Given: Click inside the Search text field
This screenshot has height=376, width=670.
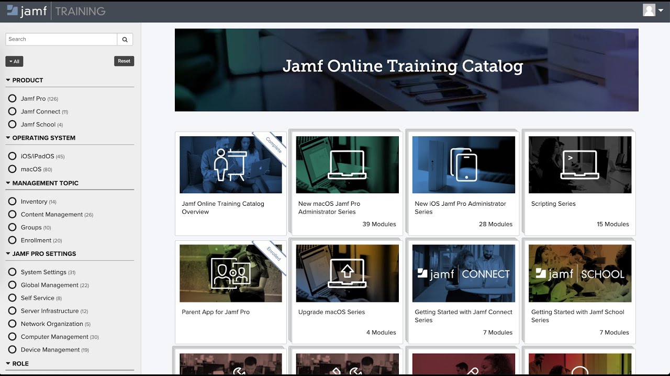Looking at the screenshot, I should coord(61,39).
